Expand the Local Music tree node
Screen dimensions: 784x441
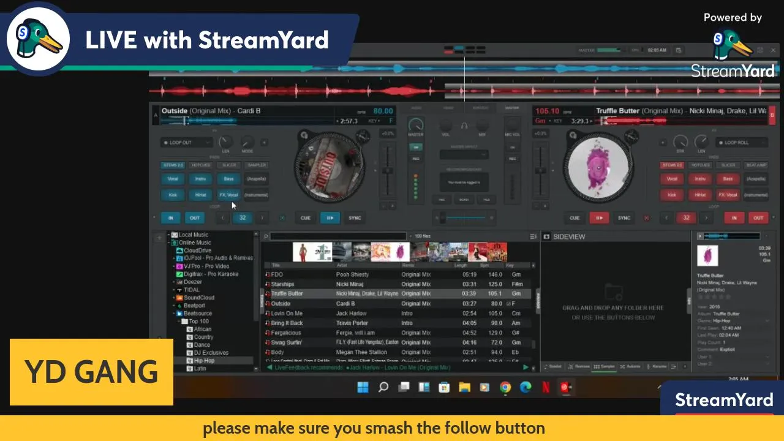(168, 235)
